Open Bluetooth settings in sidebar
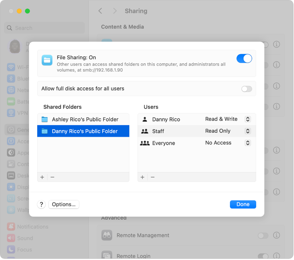Viewport: 294px width, 260px height. point(17,79)
